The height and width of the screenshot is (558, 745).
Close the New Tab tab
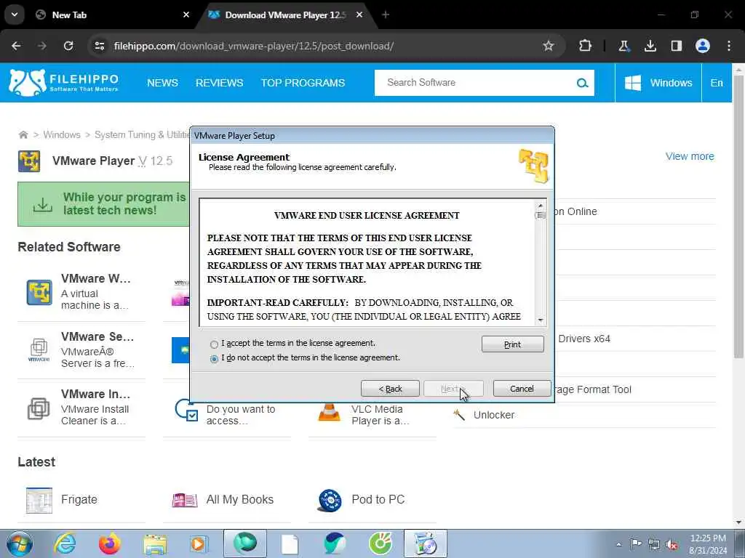pos(186,15)
